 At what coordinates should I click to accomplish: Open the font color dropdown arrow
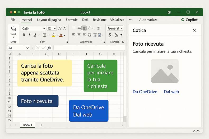[x=65, y=35]
